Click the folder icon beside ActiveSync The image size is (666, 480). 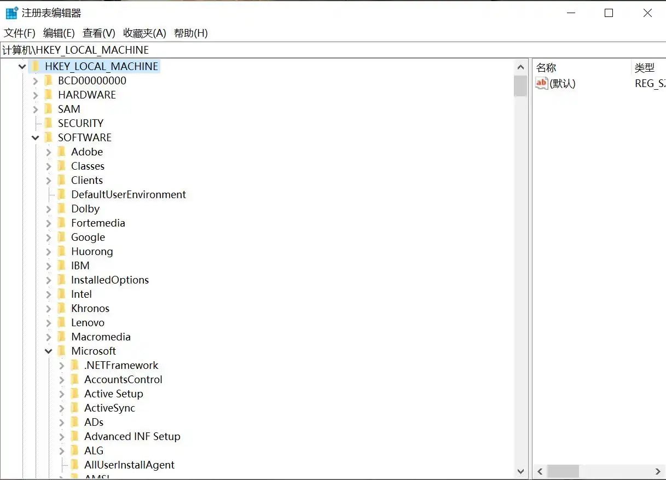[75, 408]
